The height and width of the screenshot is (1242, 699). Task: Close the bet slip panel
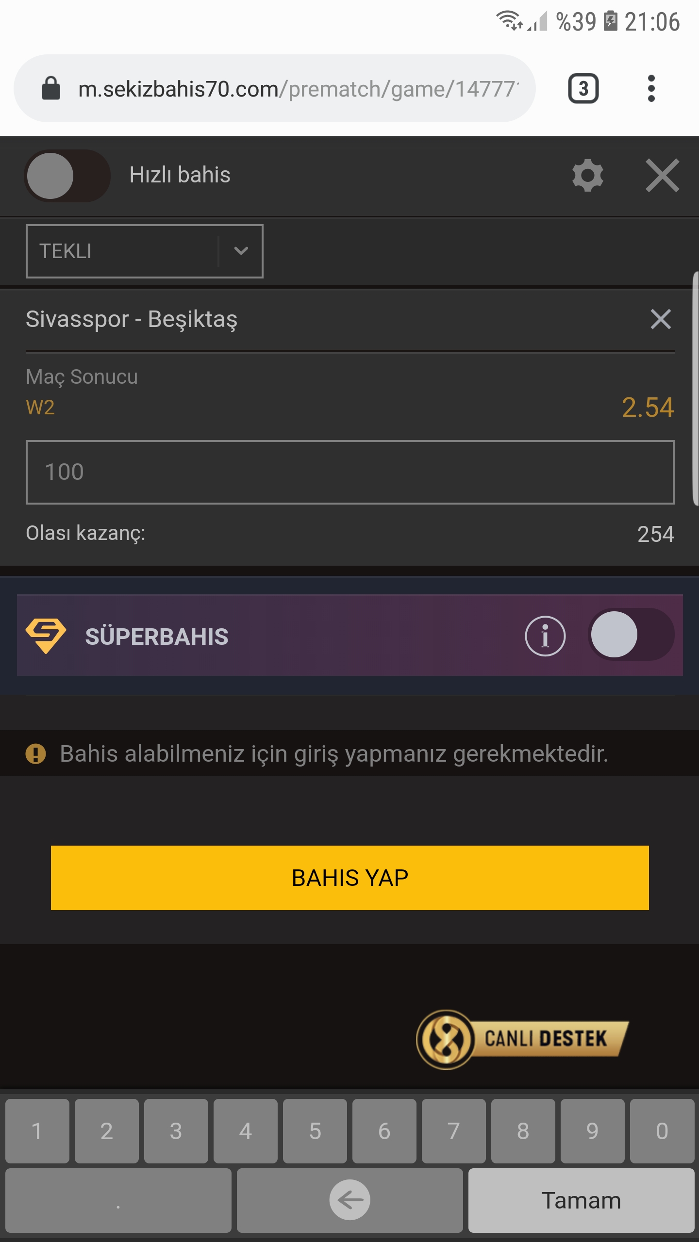[662, 175]
